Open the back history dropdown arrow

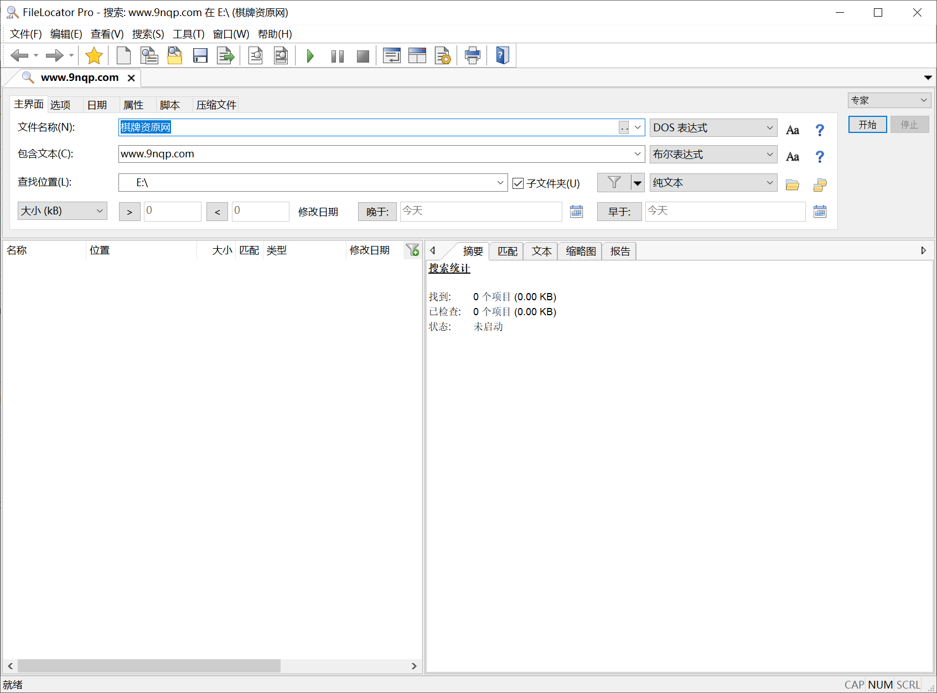[x=36, y=55]
